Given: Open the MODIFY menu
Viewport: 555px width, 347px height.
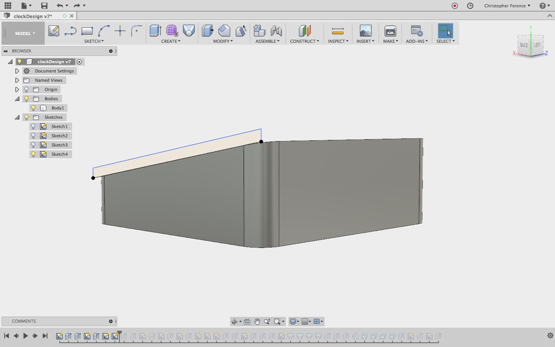Looking at the screenshot, I should (223, 41).
